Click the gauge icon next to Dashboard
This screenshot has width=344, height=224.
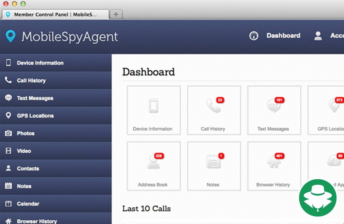[254, 35]
